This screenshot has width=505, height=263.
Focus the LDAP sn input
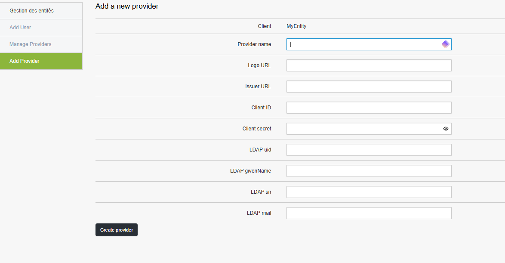tap(369, 192)
